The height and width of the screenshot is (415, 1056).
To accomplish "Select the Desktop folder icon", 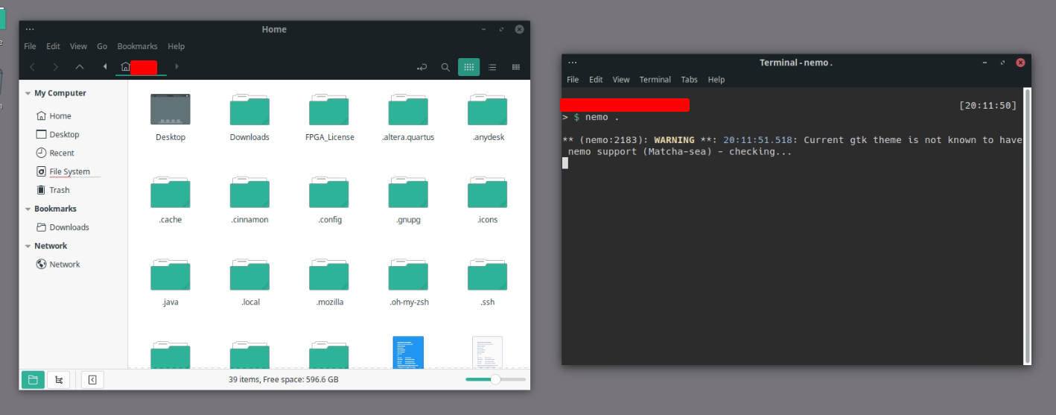I will [171, 110].
